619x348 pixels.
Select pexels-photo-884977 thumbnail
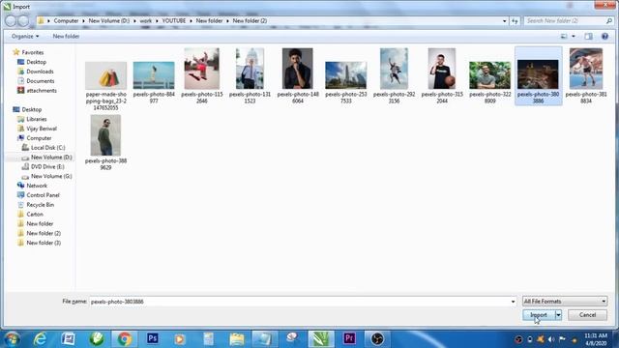click(154, 75)
